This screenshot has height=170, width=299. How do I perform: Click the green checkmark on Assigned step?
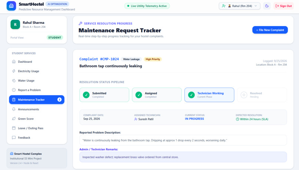pos(139,95)
